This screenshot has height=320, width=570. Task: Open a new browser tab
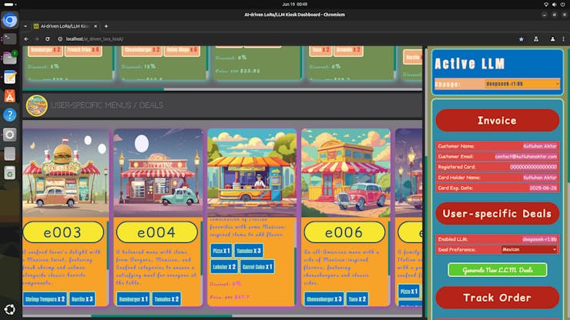tap(106, 26)
